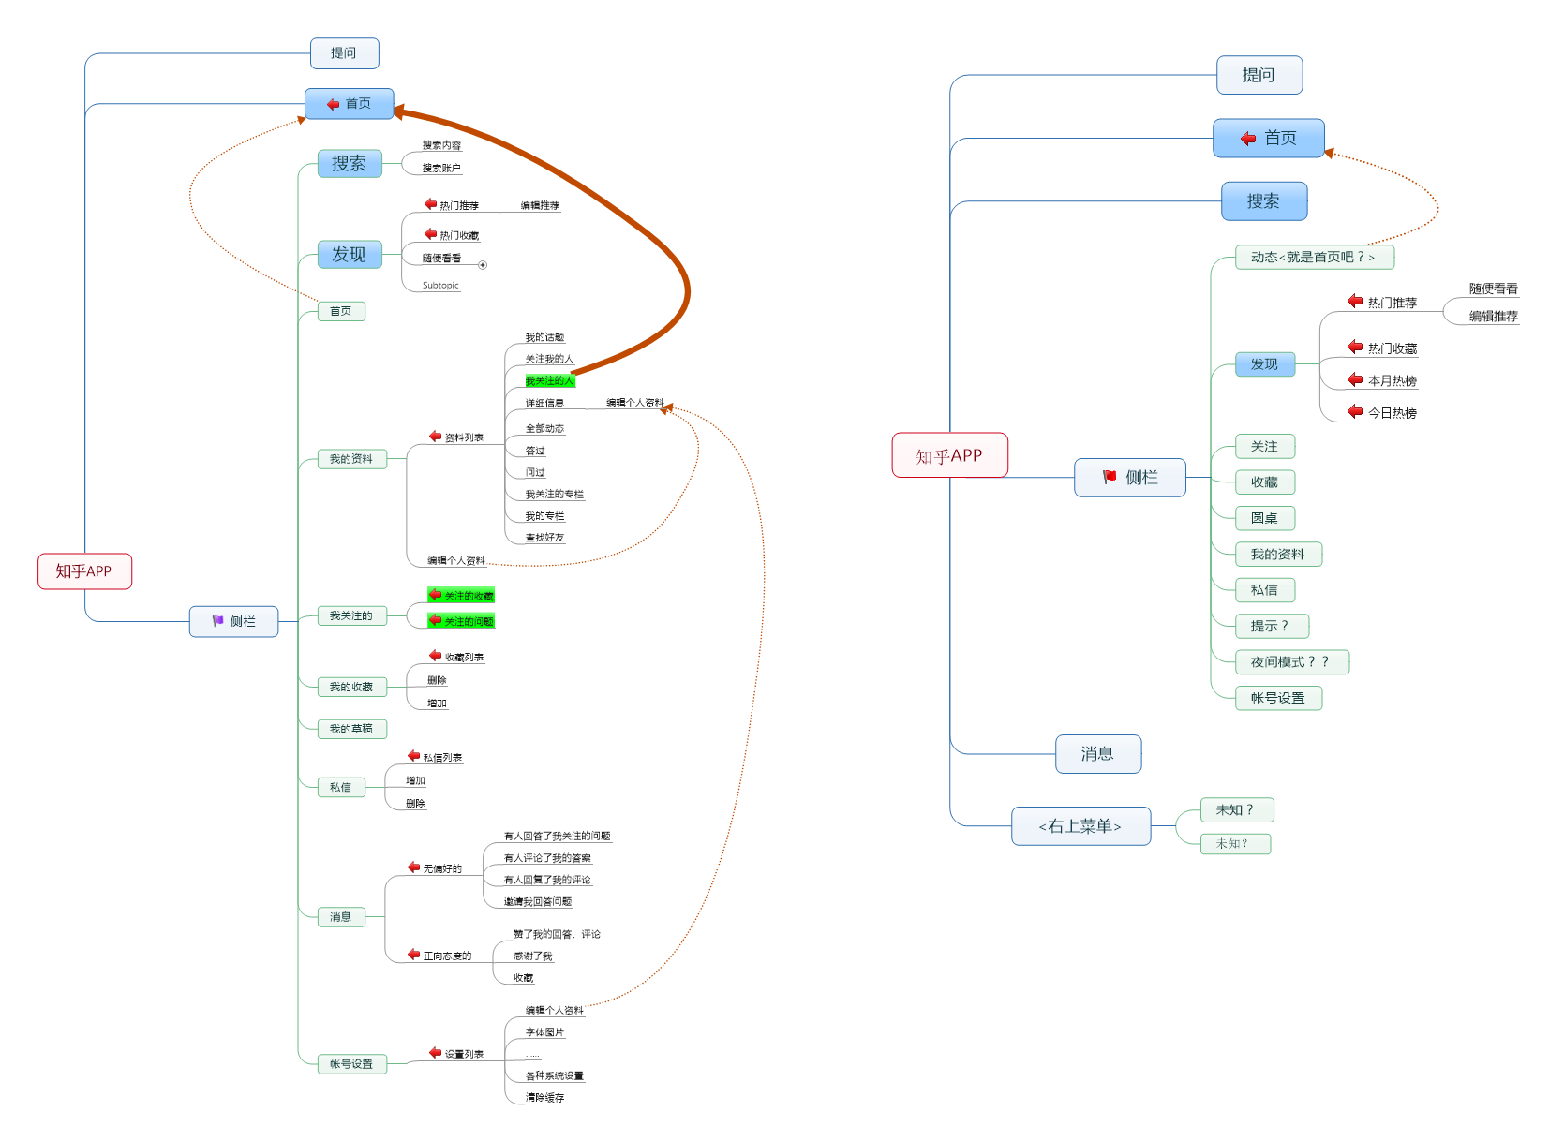Select the 全部动态 subtopic
The height and width of the screenshot is (1141, 1564).
pyautogui.click(x=544, y=429)
